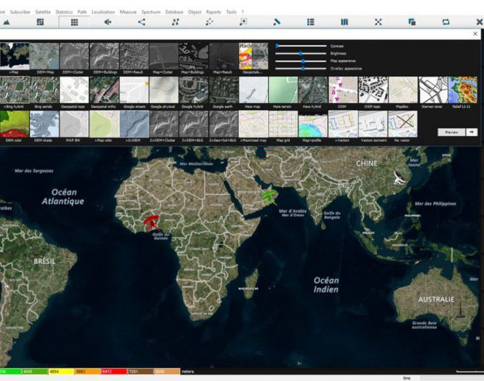Select the No vector thumbnail
The image size is (484, 381).
point(402,124)
